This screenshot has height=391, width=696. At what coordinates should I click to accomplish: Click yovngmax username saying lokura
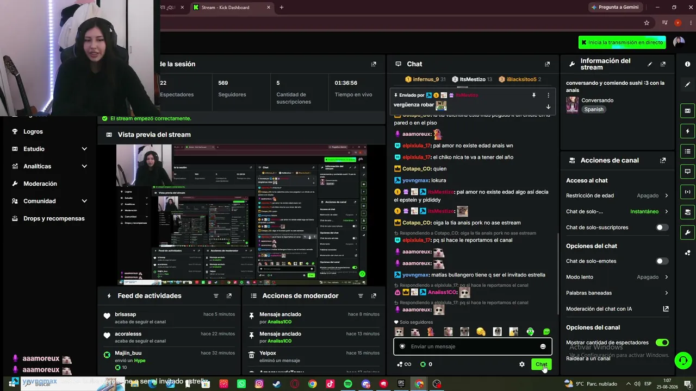point(415,180)
